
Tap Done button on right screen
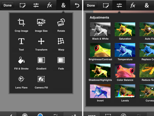point(91,5)
